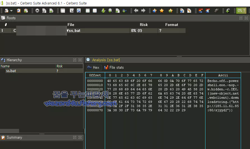Click the plain gold star icon
Screen dimensions: 250x149
[x=162, y=11]
